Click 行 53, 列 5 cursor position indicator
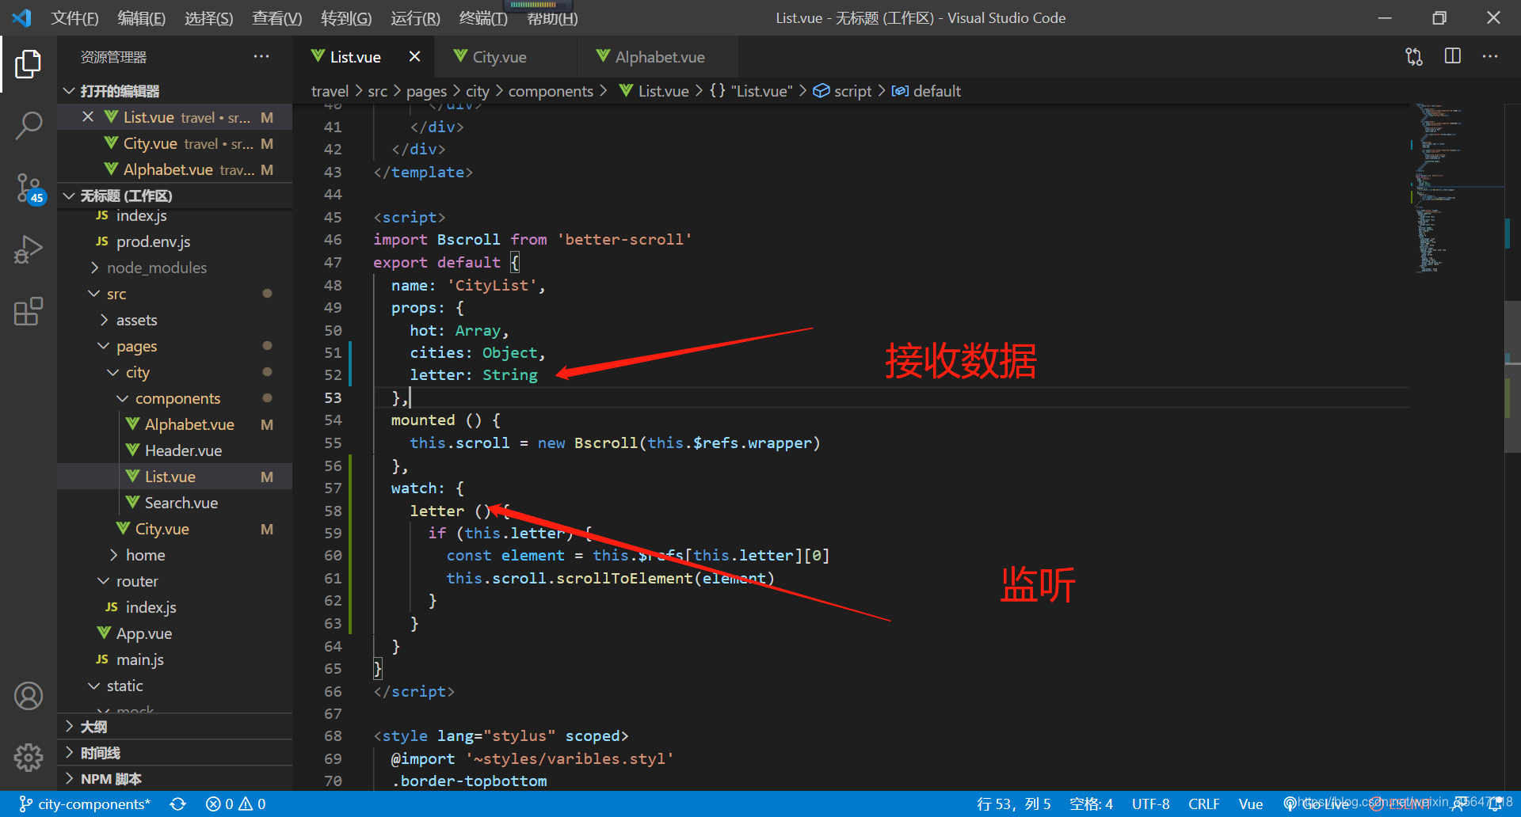 tap(1014, 804)
